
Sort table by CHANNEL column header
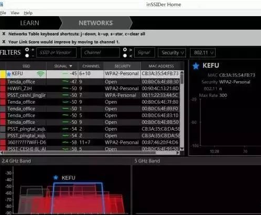[91, 66]
